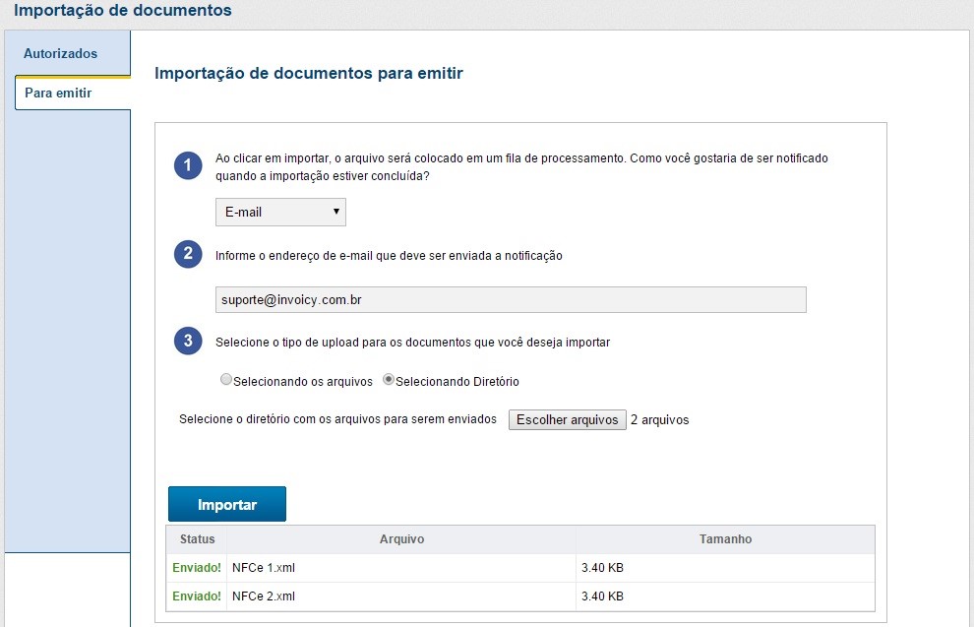The height and width of the screenshot is (627, 974).
Task: Choose the 'Selecionando Diretório' radio option
Action: [389, 380]
